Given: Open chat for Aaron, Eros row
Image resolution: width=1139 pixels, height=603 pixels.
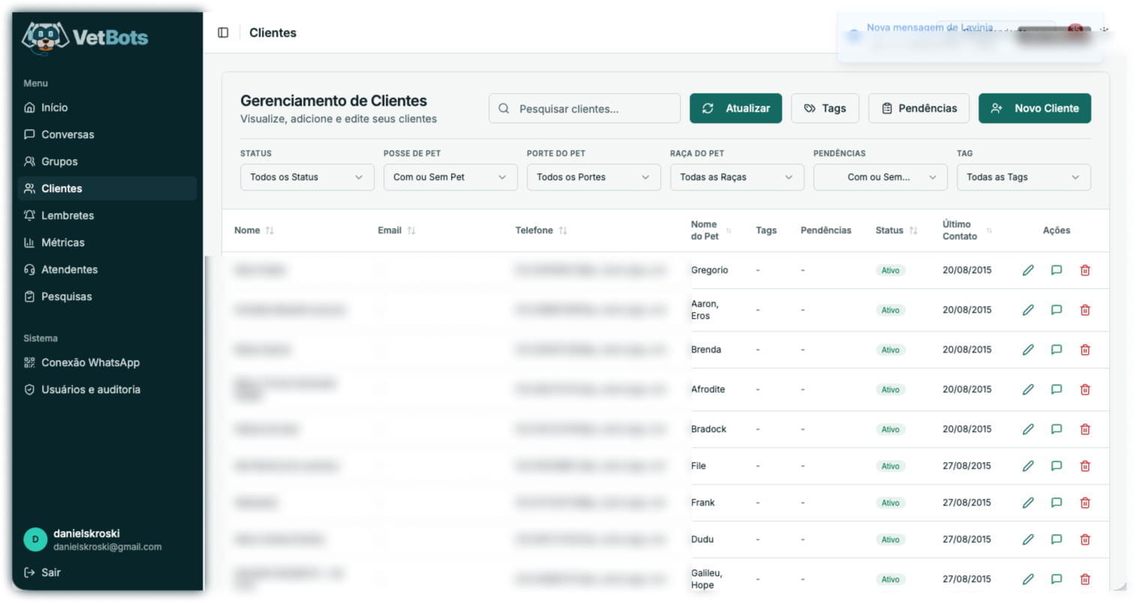Looking at the screenshot, I should coord(1056,310).
